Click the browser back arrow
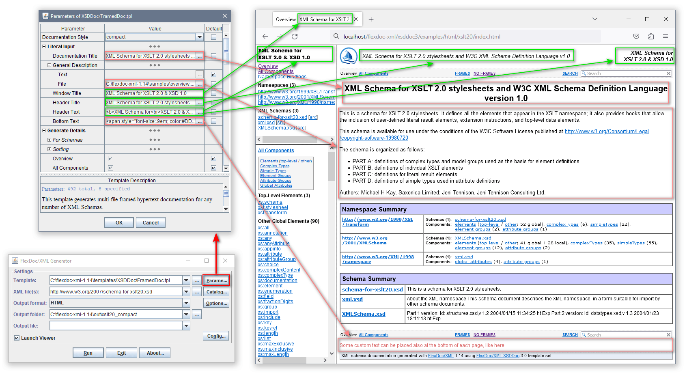Viewport: 687px width, 373px height. (265, 37)
